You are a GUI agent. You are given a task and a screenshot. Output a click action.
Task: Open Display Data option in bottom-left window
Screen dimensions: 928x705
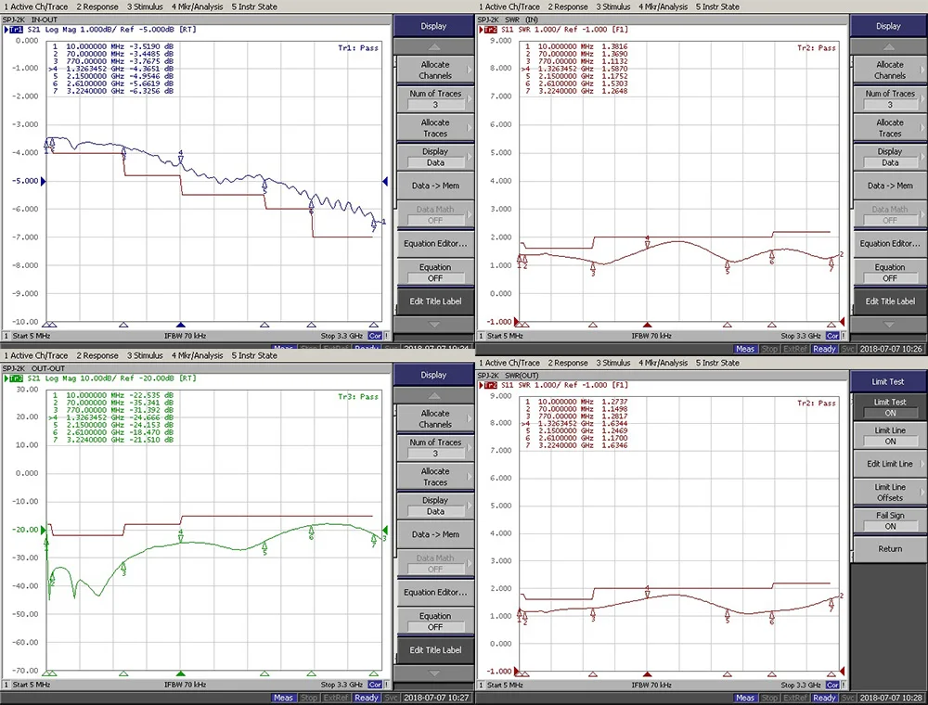(x=435, y=506)
